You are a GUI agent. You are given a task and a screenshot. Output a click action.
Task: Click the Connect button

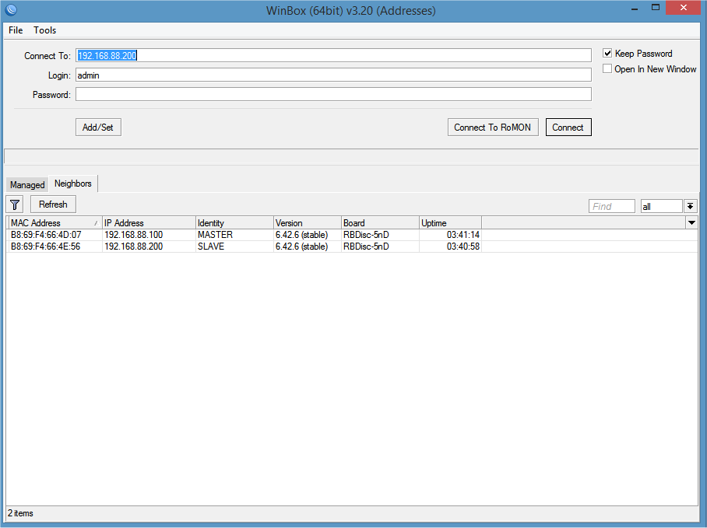(x=568, y=128)
